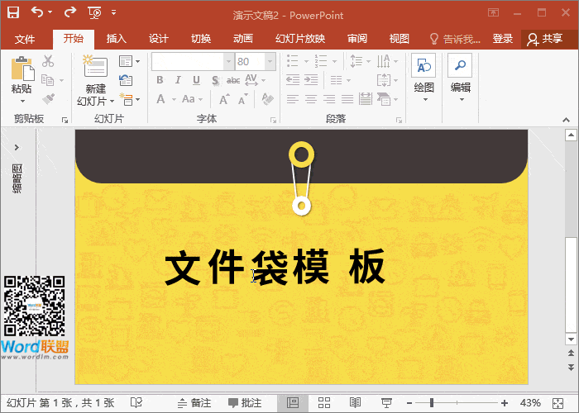Click the Find (编辑) magnifier icon
579x413 pixels.
pos(460,67)
